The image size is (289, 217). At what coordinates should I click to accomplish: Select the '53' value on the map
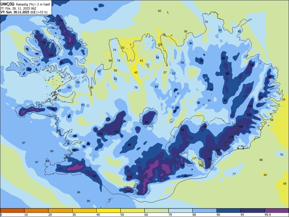coord(161,45)
